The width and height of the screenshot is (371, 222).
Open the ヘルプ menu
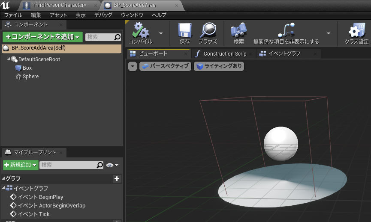[x=159, y=15]
